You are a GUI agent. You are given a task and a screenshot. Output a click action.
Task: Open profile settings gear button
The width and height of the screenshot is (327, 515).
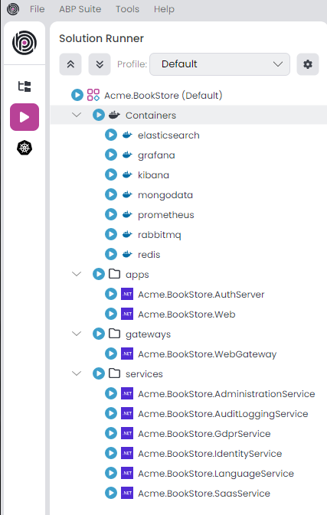(x=308, y=64)
